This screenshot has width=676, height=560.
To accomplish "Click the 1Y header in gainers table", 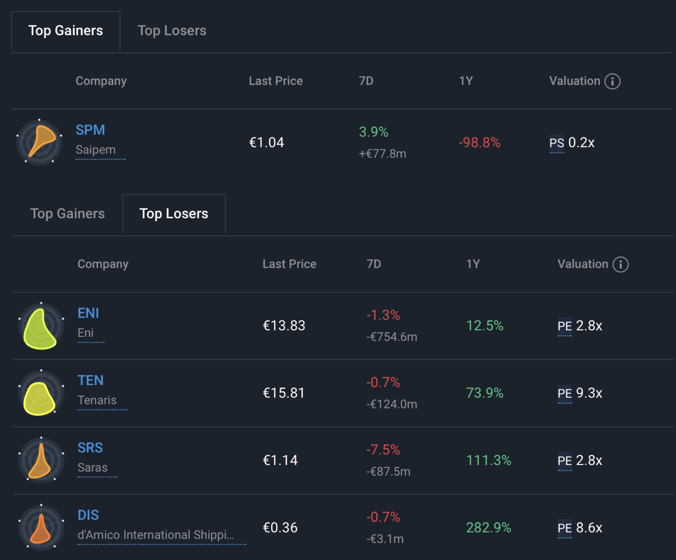I will (x=466, y=81).
